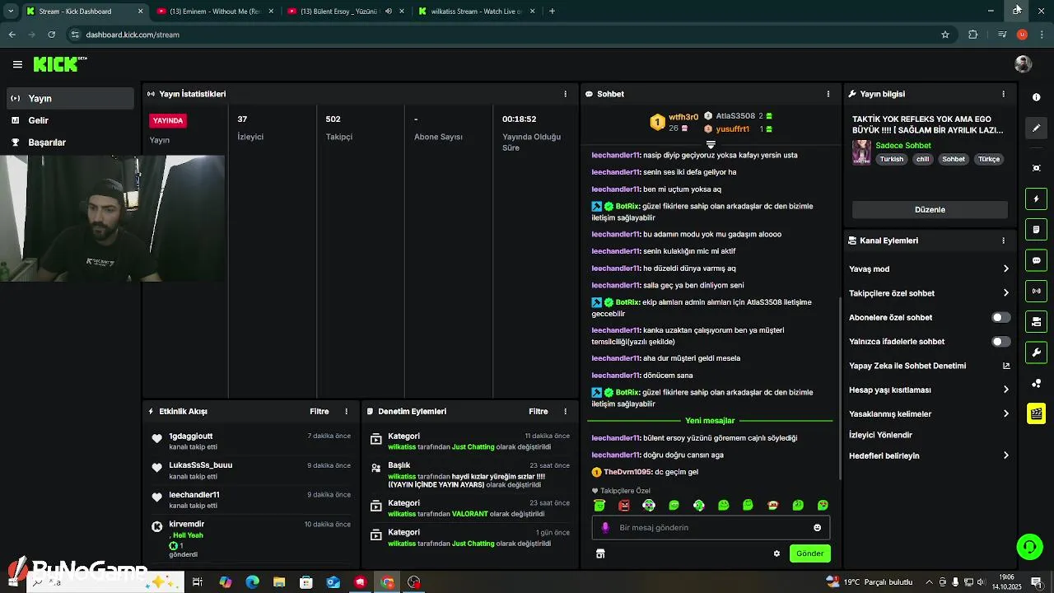Viewport: 1054px width, 593px height.
Task: Click the Turkish tag chip
Action: 891,159
